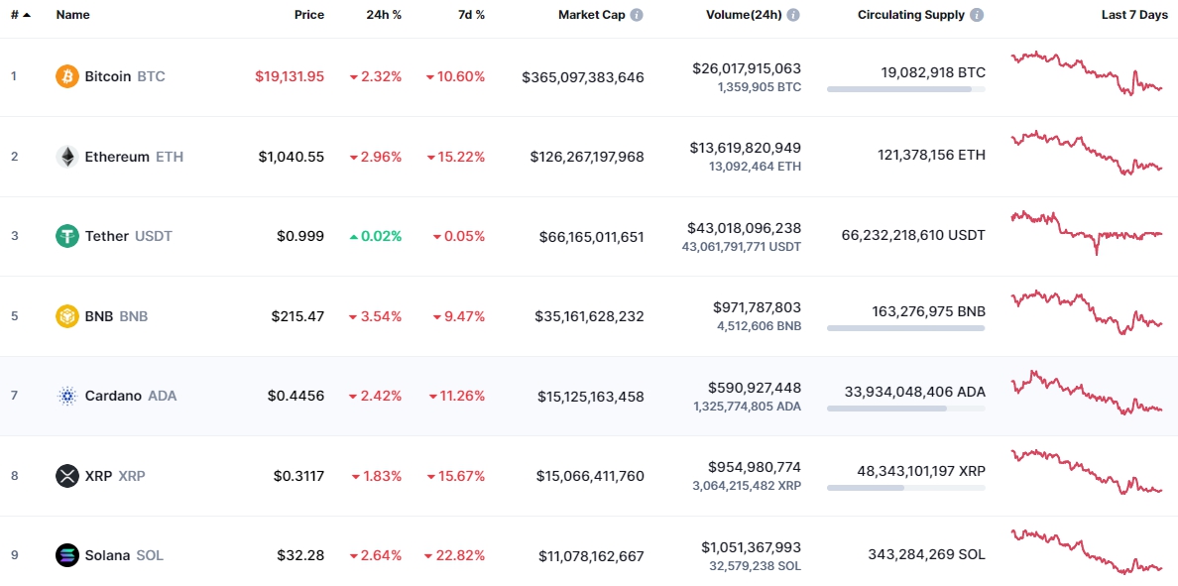Open Ethereum 7-day sparkline chart
Viewport: 1178px width, 586px height.
(x=1087, y=153)
